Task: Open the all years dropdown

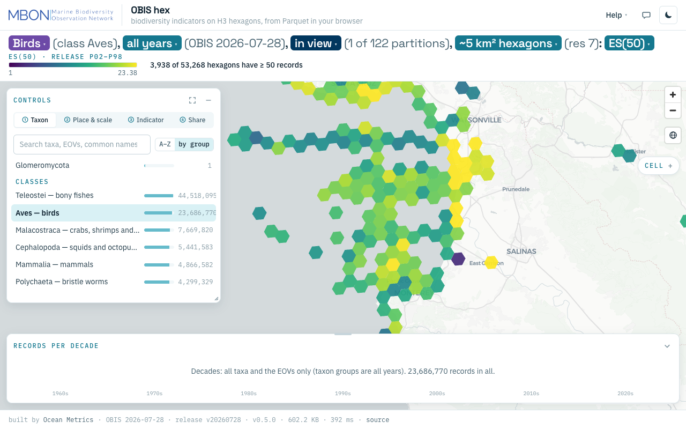Action: coord(152,43)
